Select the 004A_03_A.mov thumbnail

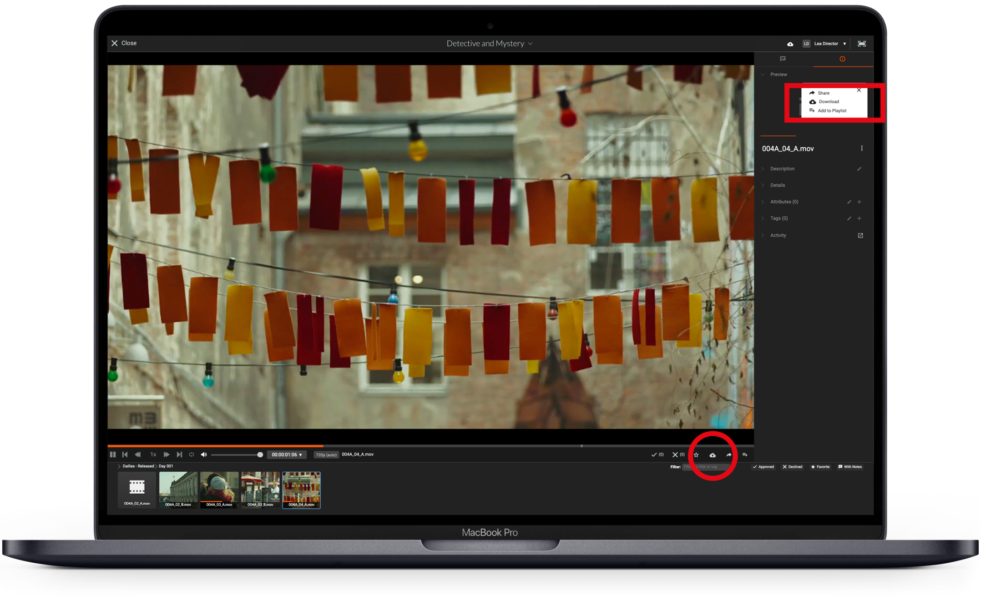coord(219,490)
